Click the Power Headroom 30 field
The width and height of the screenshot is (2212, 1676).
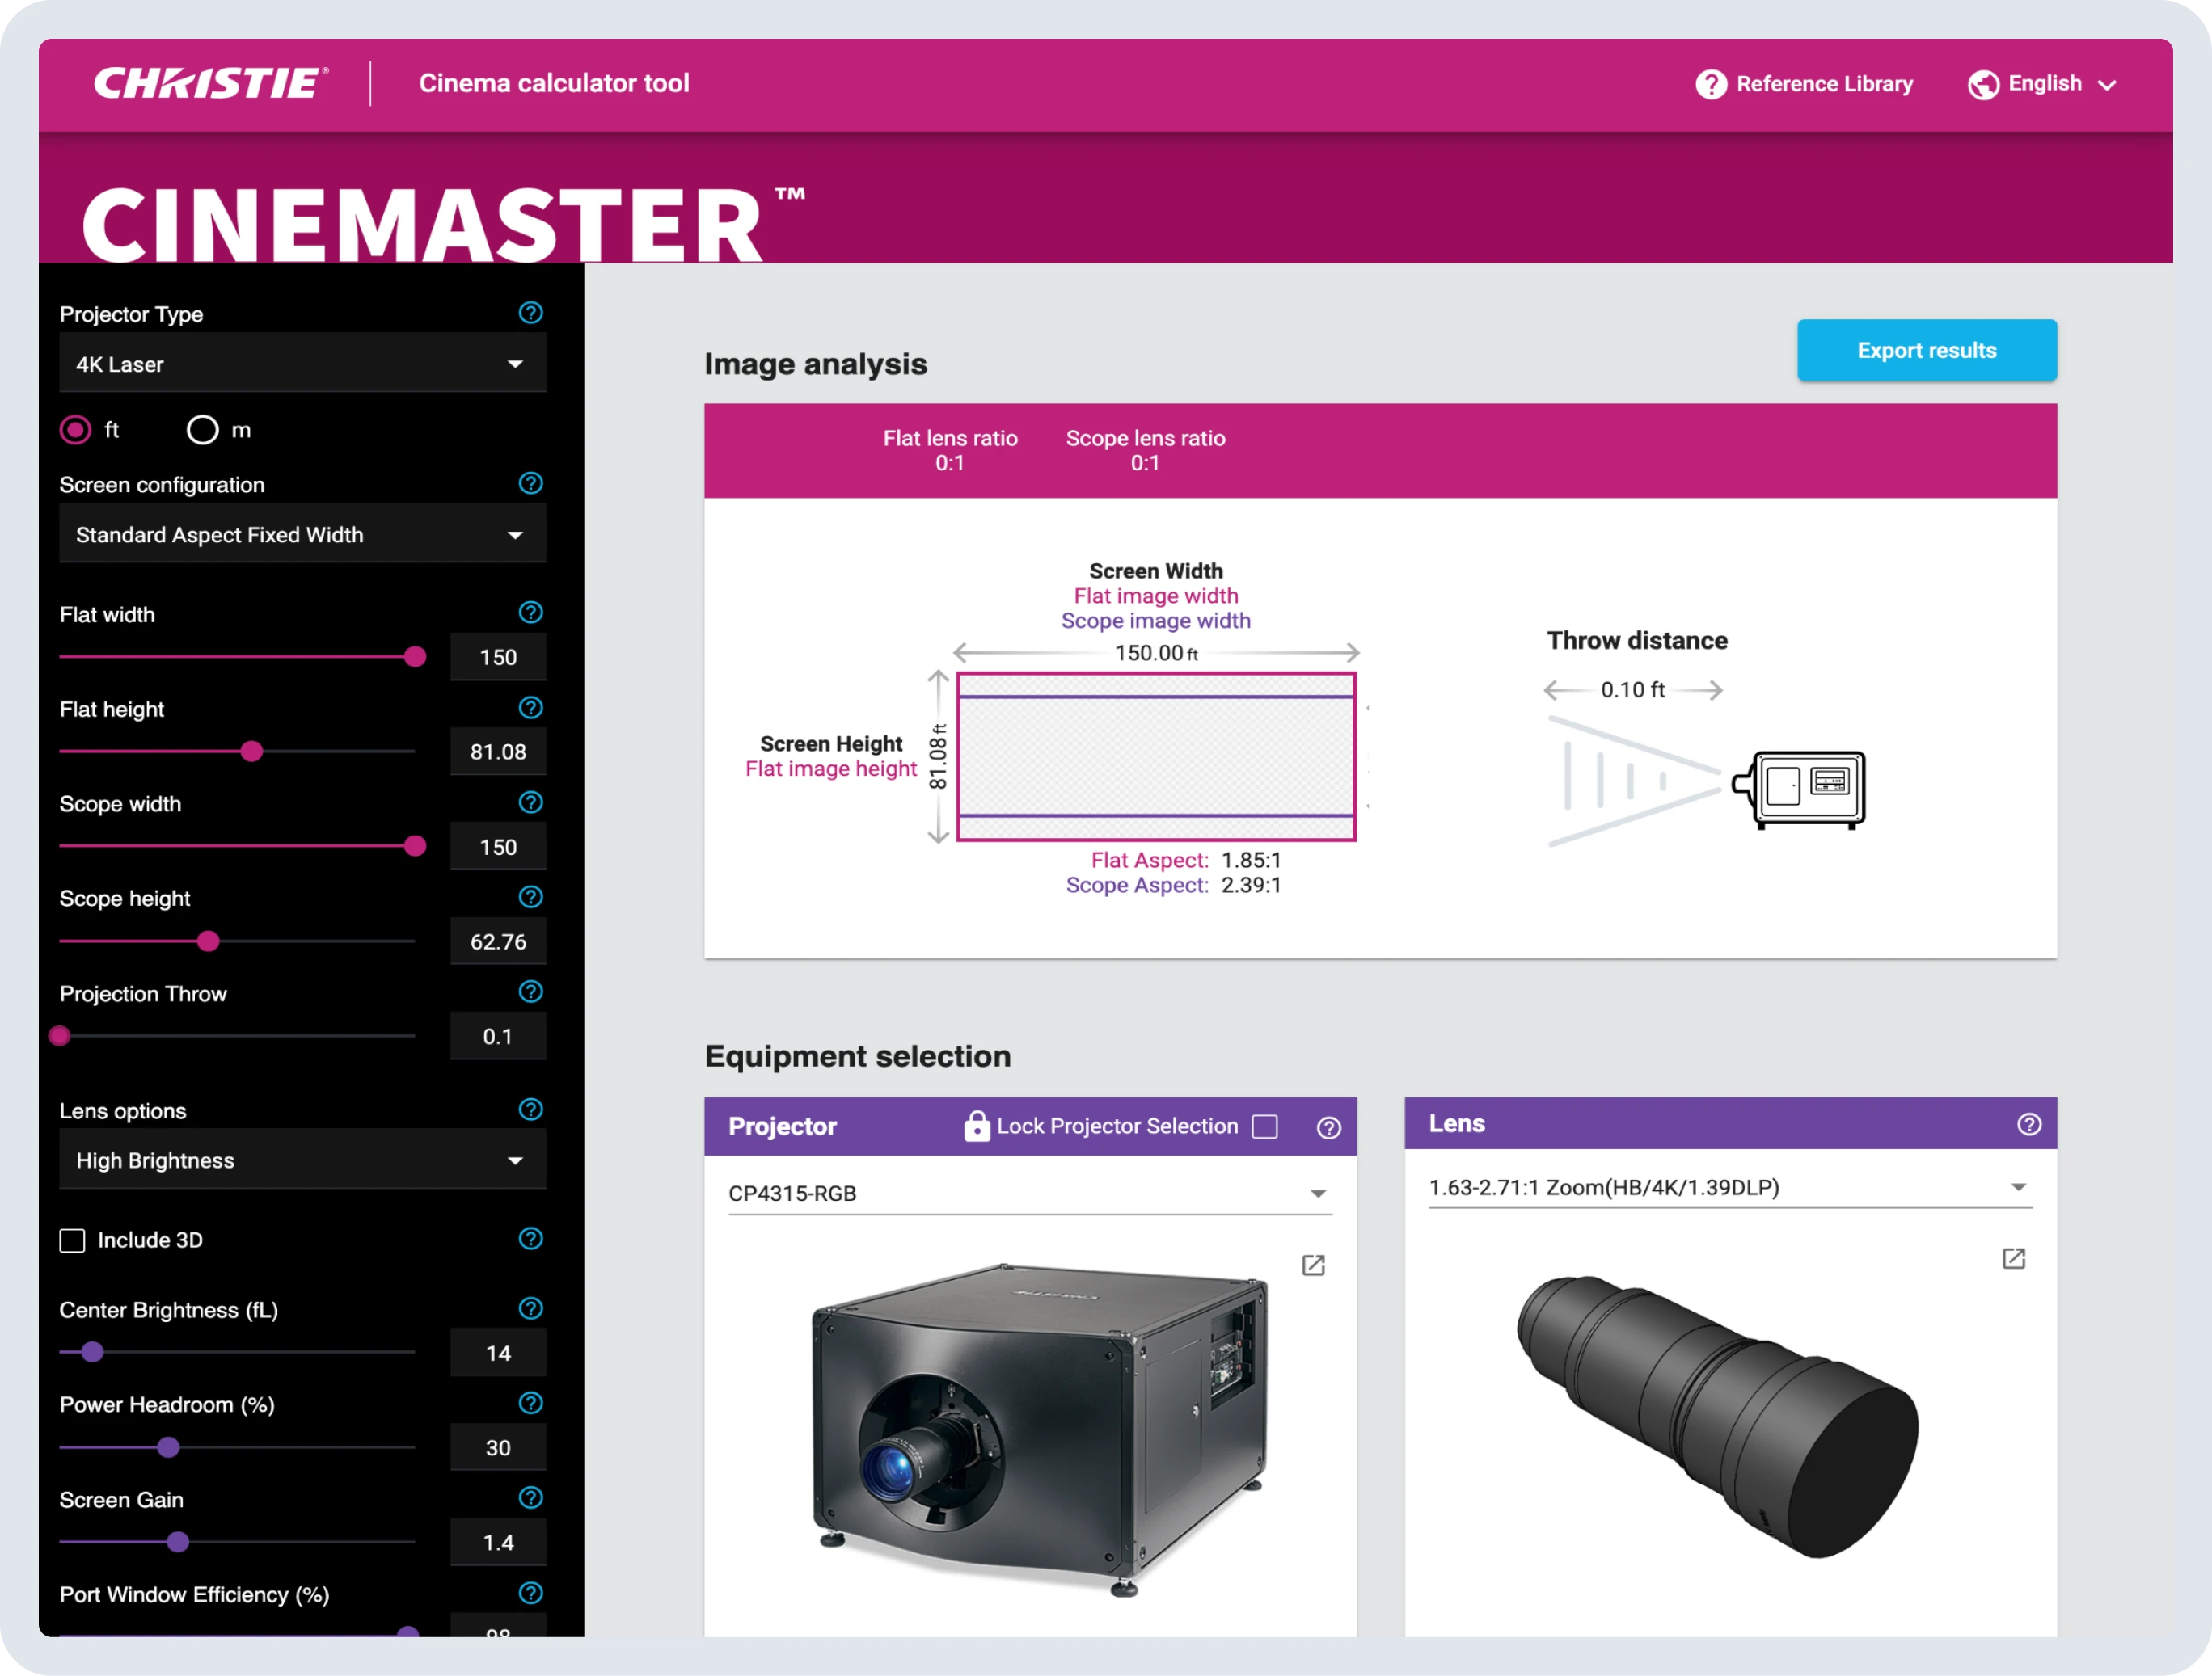coord(498,1448)
